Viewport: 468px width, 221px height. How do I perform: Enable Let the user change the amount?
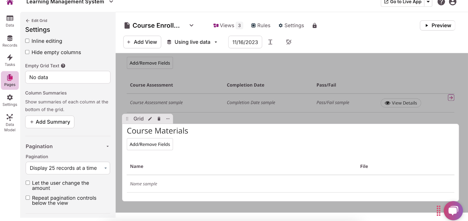click(28, 183)
